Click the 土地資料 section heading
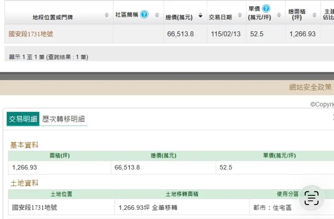334x219 pixels. (24, 183)
